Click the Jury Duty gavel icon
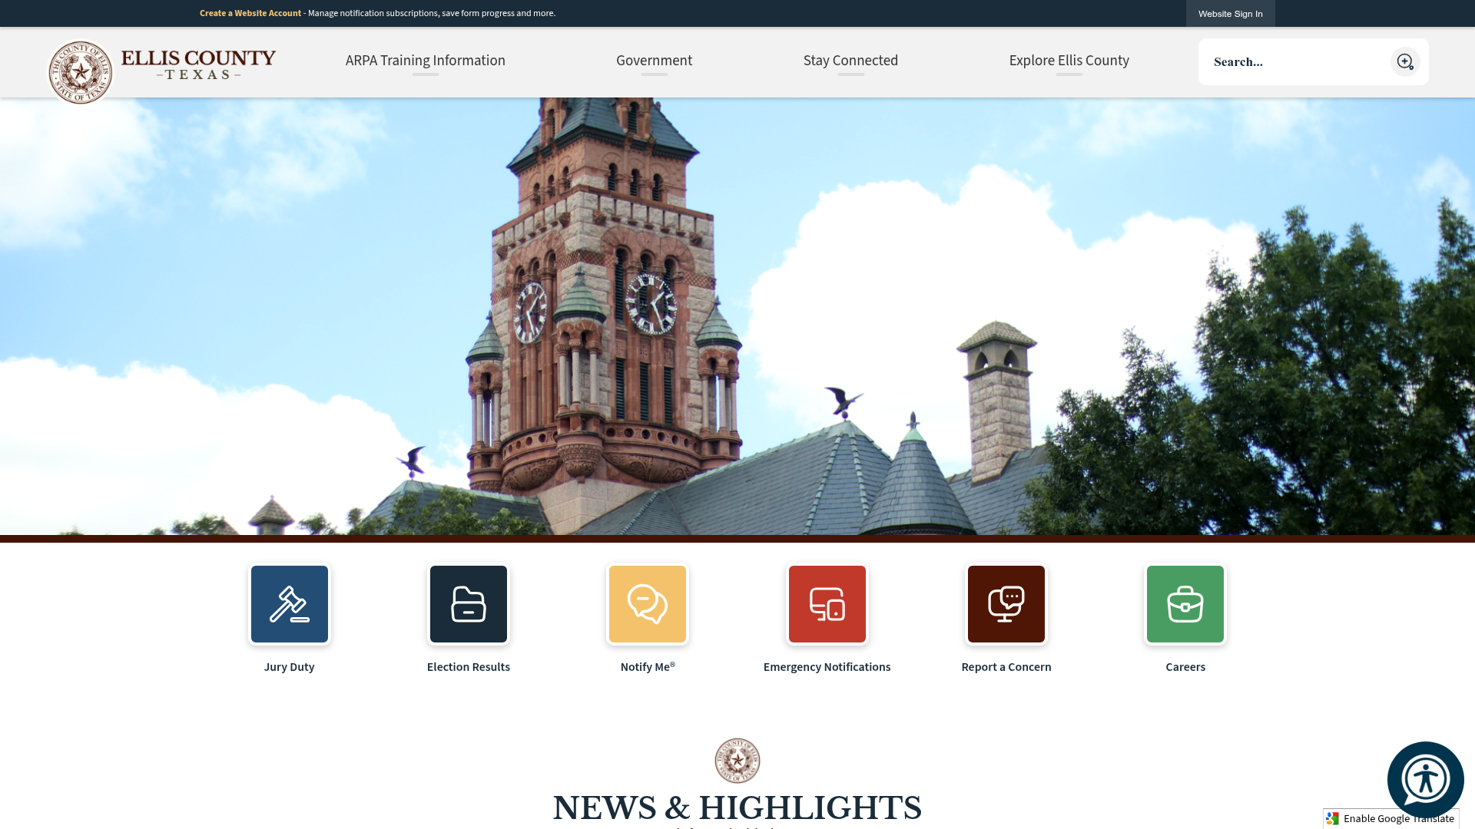 click(x=290, y=604)
